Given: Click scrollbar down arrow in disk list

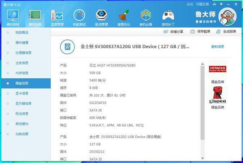Looking at the screenshot, I should [x=202, y=158].
